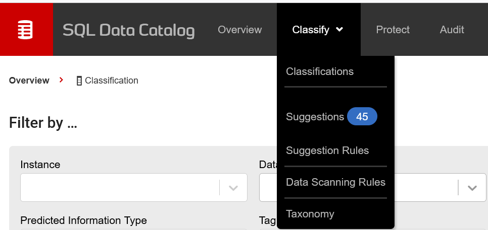Click the SQL Data Catalog title text
Viewport: 488px width, 230px height.
128,30
